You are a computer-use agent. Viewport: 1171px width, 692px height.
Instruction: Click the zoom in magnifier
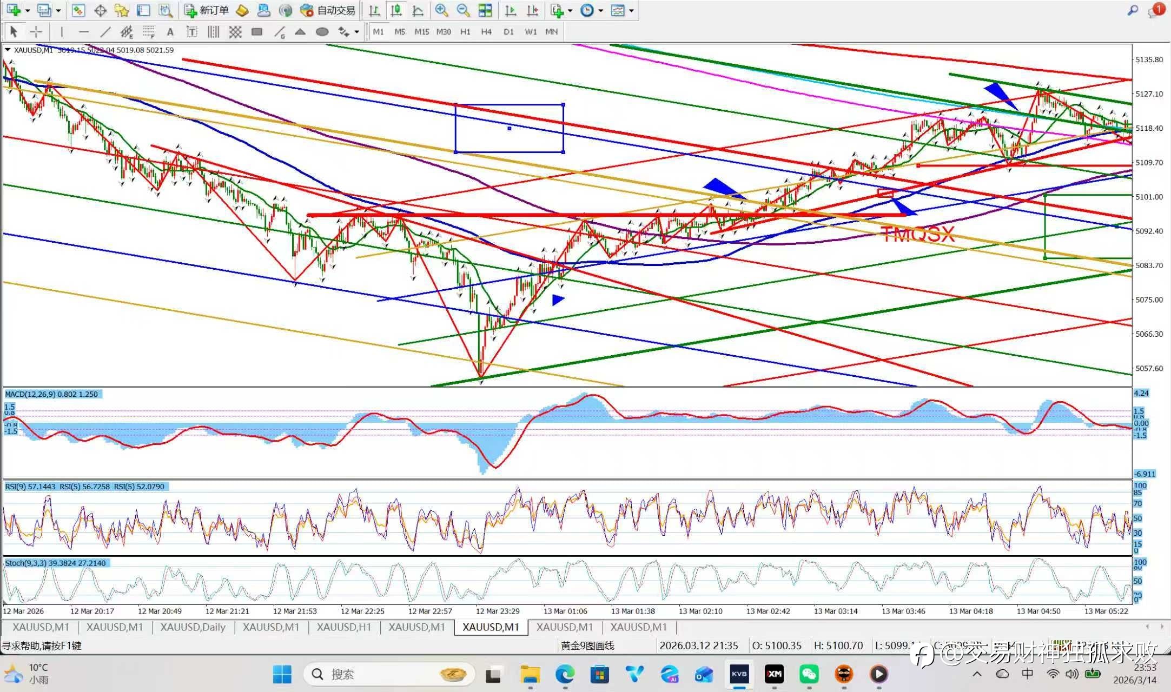coord(441,10)
